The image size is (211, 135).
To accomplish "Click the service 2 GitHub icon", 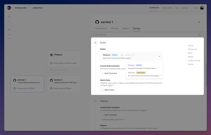I will (x=51, y=80).
